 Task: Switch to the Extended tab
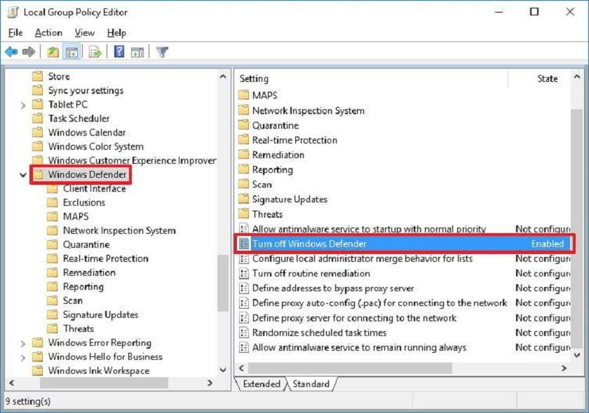click(261, 384)
